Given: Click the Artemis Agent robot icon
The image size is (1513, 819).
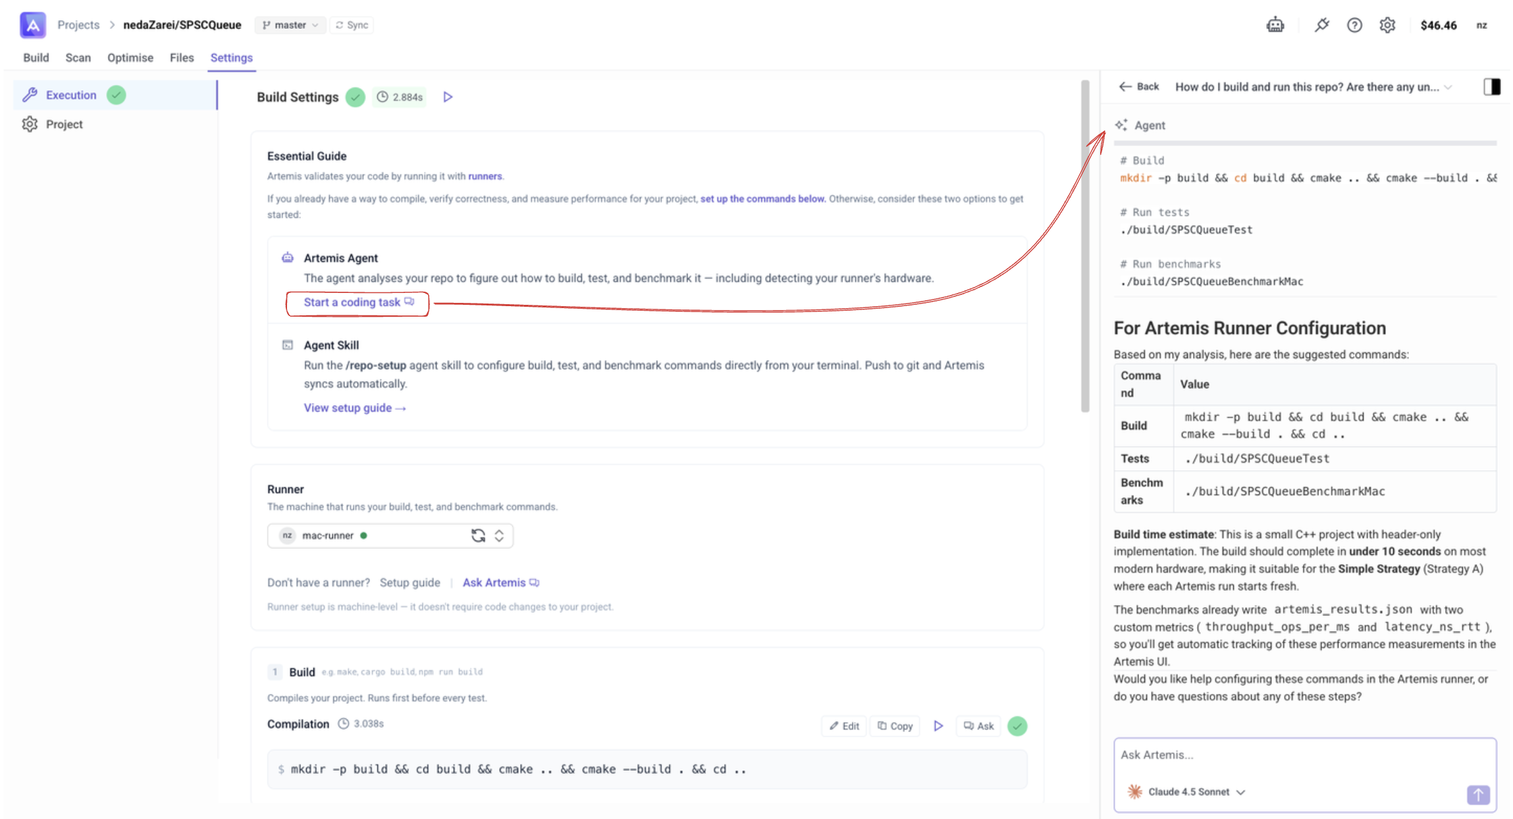Looking at the screenshot, I should [x=288, y=257].
